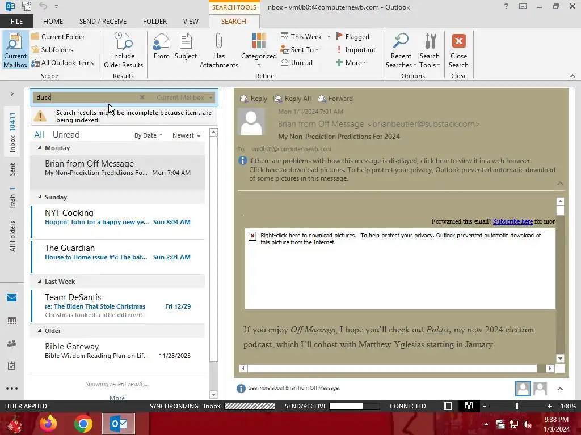Open Inbox in folder pane
The width and height of the screenshot is (581, 435).
click(x=12, y=133)
